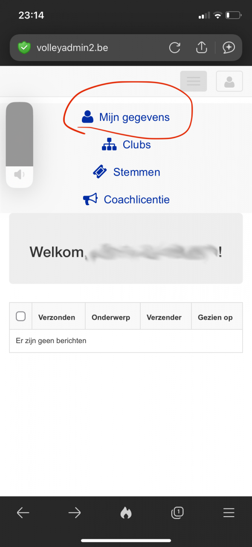
Task: Open the share sheet icon
Action: pos(201,47)
